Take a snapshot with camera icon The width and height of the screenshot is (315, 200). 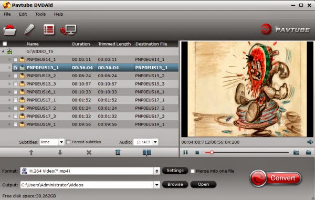coord(296,153)
